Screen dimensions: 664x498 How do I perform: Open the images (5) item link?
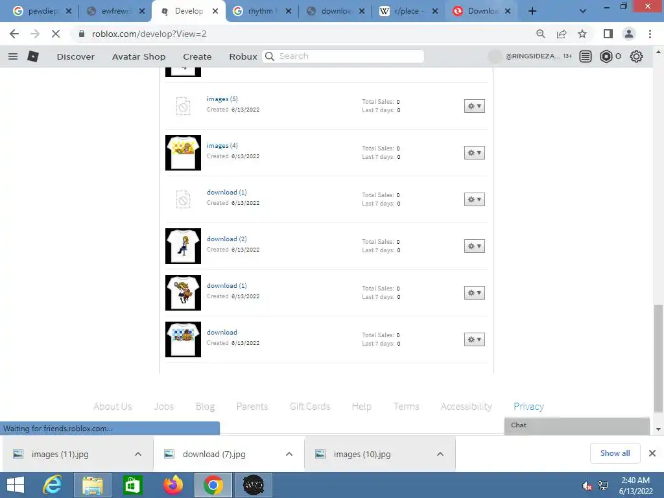coord(222,99)
